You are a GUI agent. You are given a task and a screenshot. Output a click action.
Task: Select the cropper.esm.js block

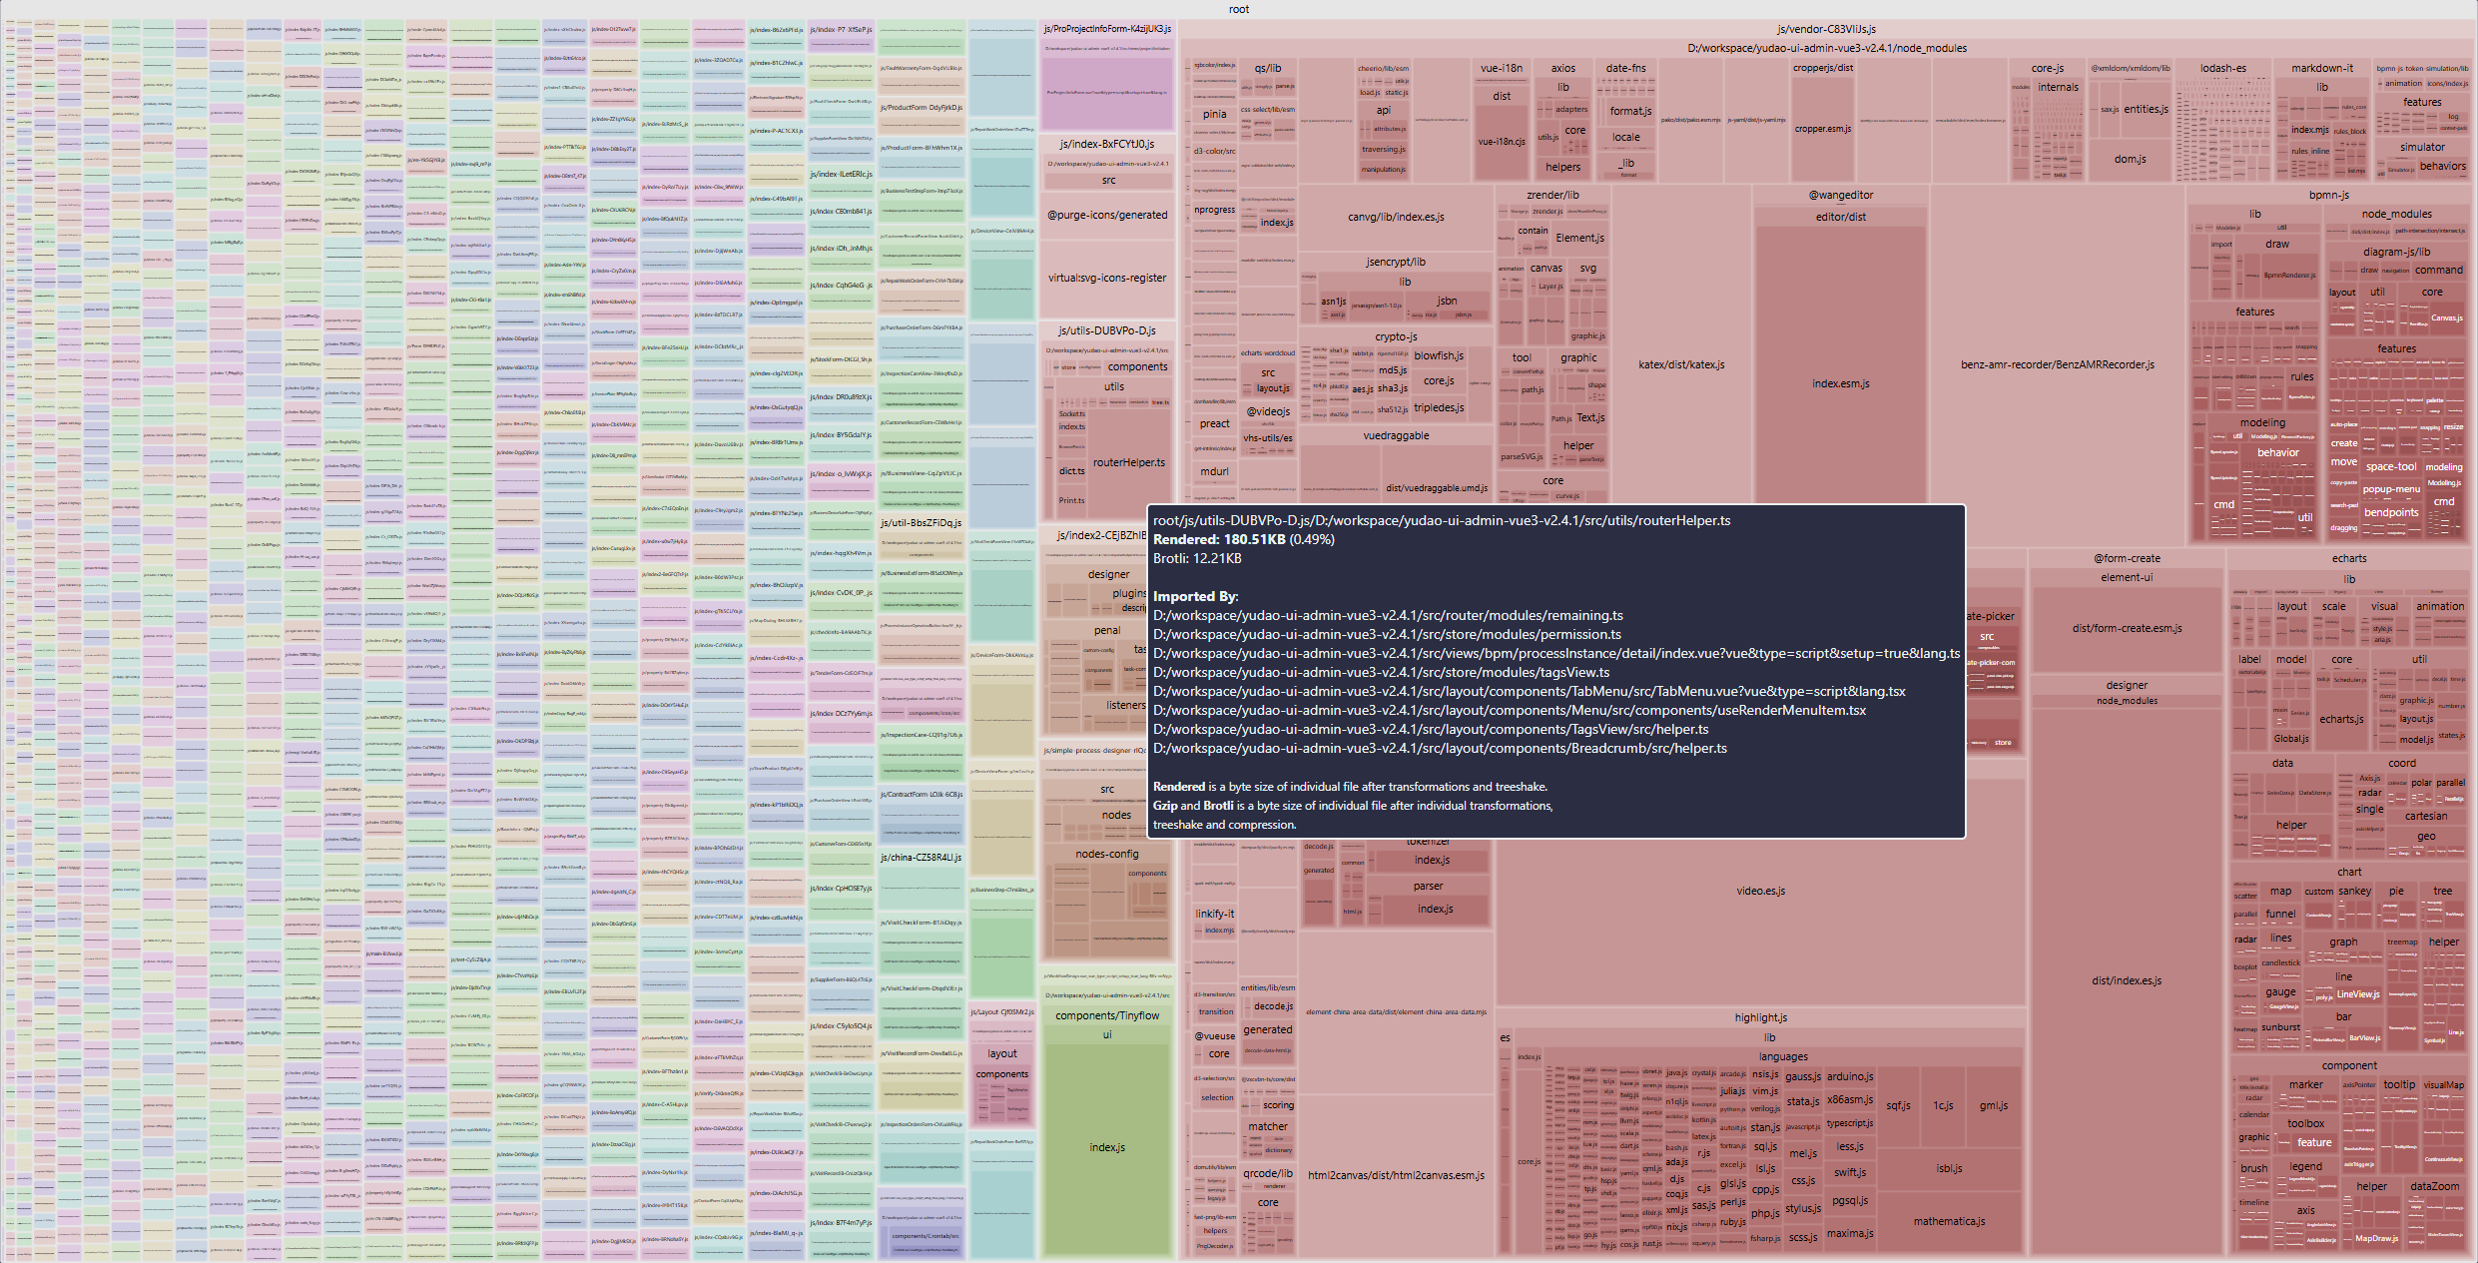pyautogui.click(x=1822, y=129)
